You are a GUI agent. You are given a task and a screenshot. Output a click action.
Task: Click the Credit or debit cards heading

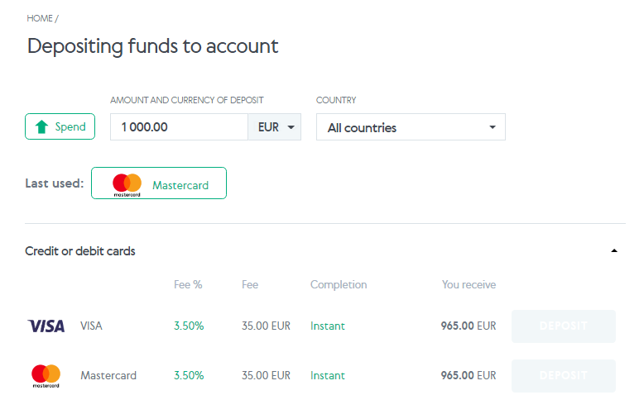point(80,251)
